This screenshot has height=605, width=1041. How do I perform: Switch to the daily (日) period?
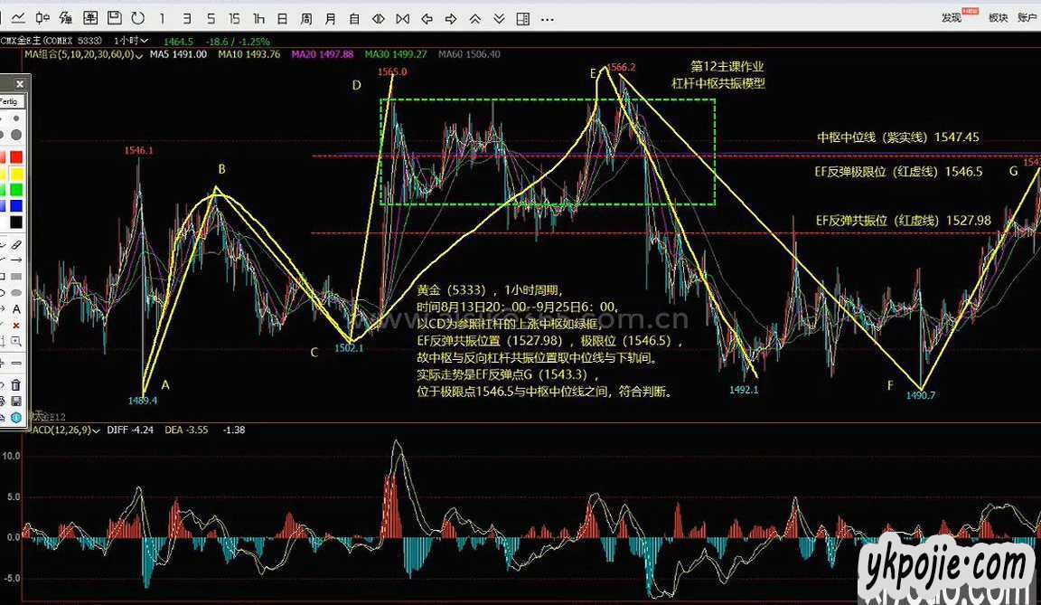pyautogui.click(x=282, y=19)
